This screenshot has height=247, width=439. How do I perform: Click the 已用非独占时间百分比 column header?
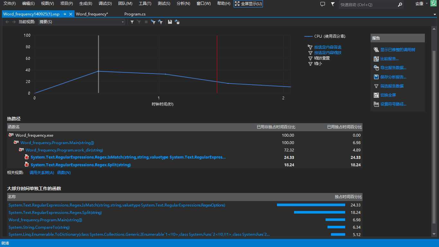point(276,127)
